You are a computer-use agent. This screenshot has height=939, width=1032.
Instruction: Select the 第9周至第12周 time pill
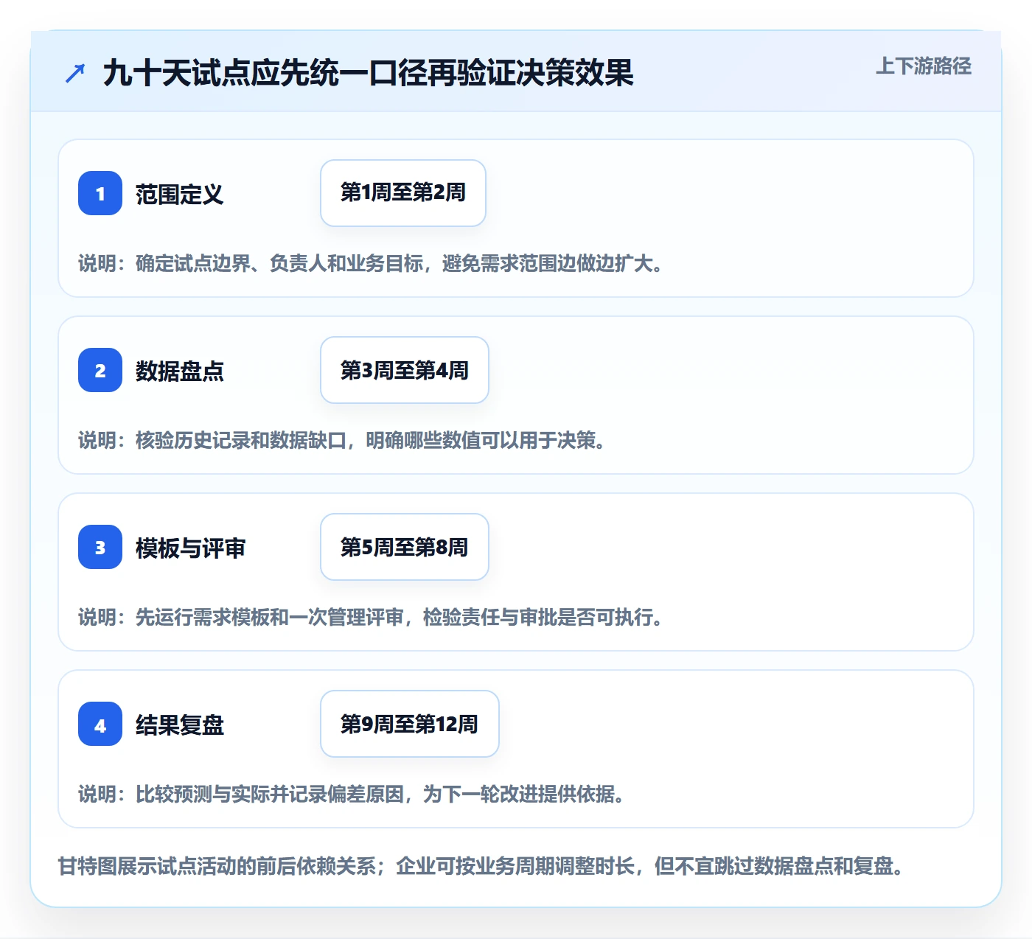[x=410, y=724]
